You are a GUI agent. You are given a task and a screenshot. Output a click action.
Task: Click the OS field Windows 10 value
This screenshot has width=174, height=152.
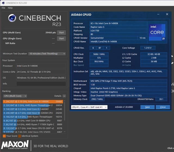pyautogui.click(x=41, y=78)
